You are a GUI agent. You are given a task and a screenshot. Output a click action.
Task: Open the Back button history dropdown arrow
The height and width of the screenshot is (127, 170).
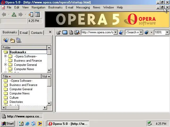pos(9,15)
